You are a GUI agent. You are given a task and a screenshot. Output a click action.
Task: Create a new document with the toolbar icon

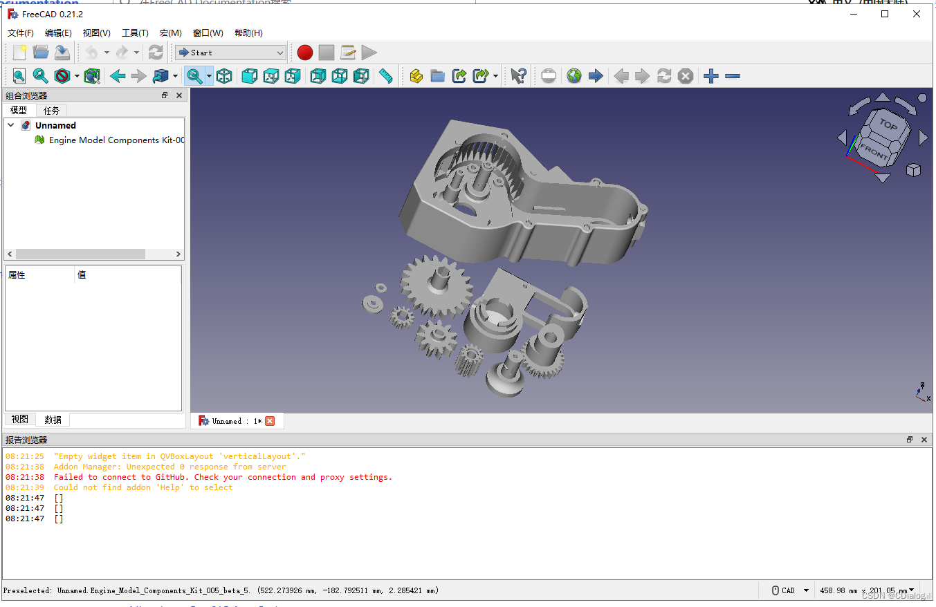19,53
